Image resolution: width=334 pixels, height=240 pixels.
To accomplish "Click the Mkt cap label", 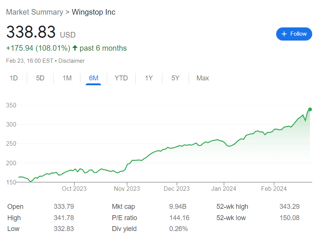I will [123, 207].
